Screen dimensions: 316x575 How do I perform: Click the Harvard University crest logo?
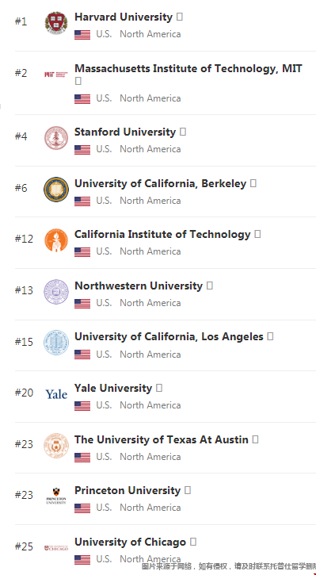[x=56, y=23]
